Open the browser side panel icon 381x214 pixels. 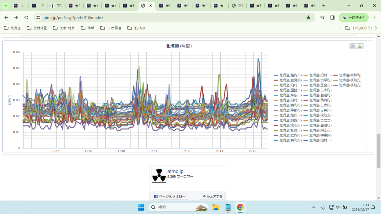pyautogui.click(x=332, y=17)
